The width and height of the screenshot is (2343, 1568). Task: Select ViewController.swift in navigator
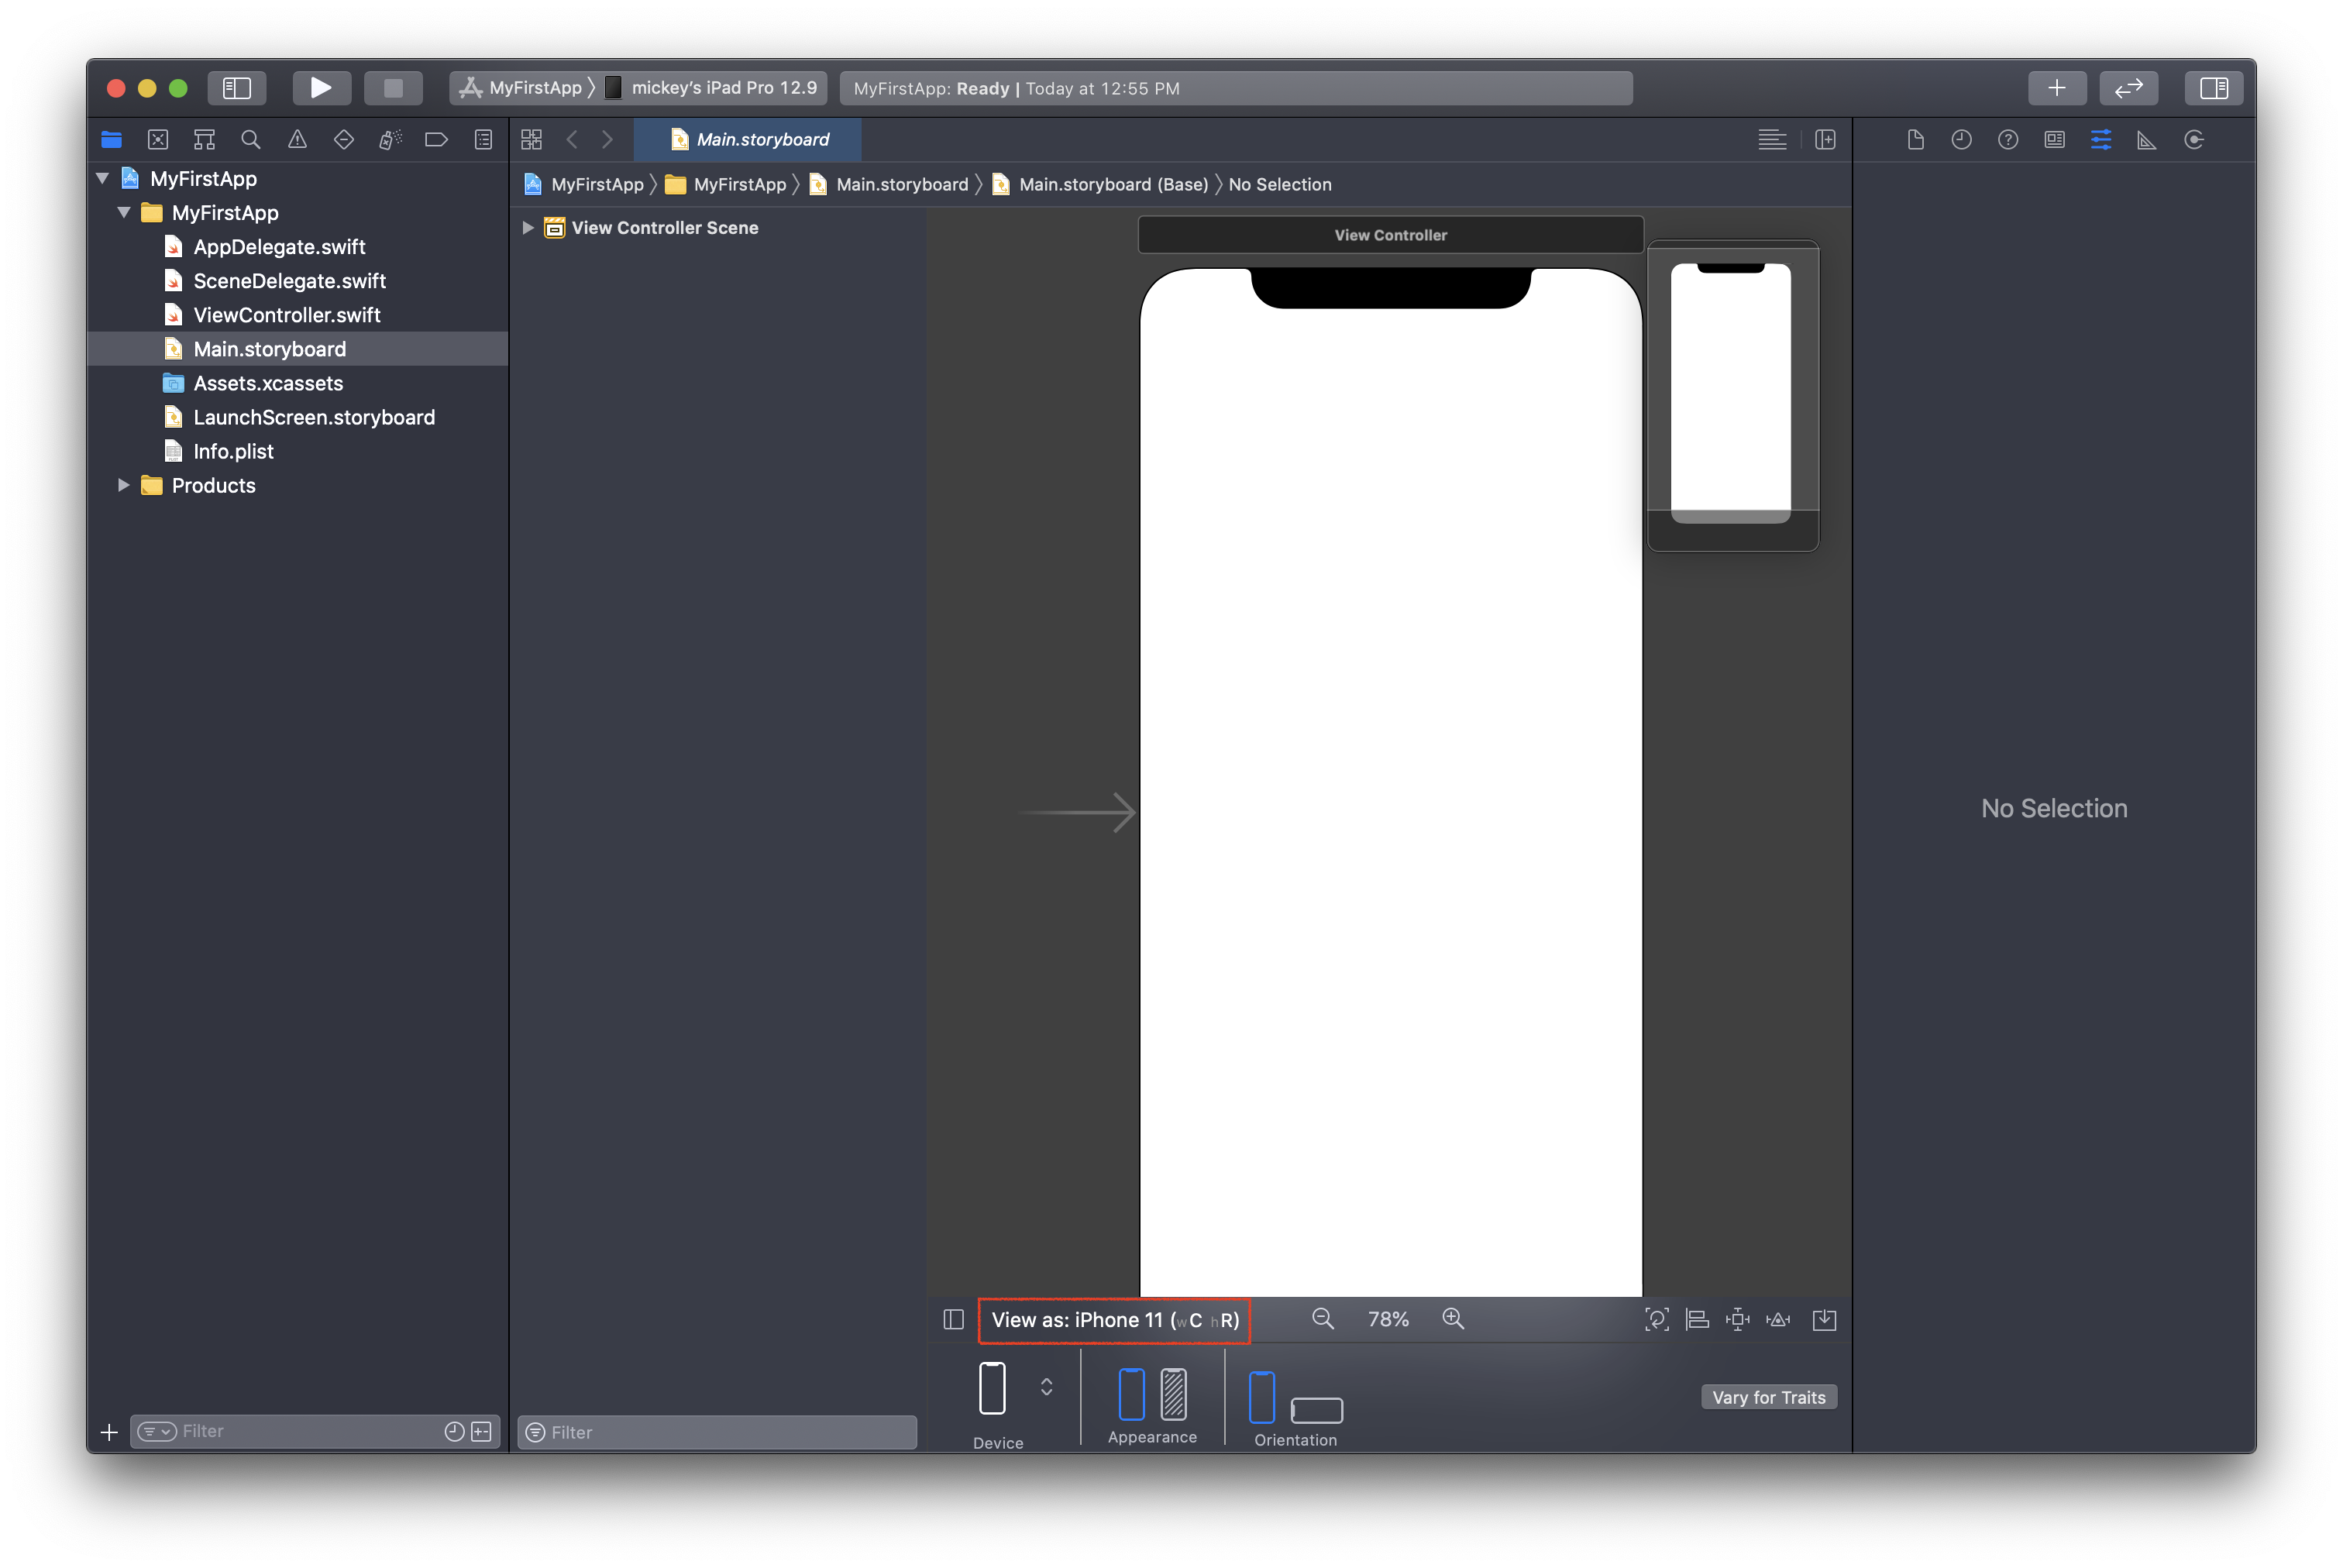tap(287, 313)
